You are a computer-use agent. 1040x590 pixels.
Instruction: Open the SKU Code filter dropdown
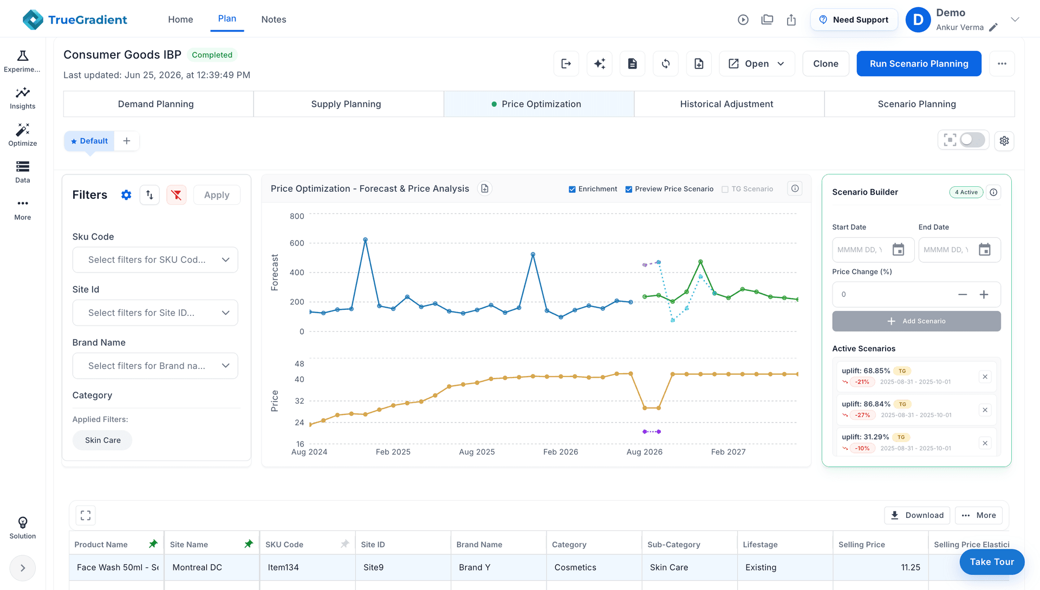tap(155, 260)
